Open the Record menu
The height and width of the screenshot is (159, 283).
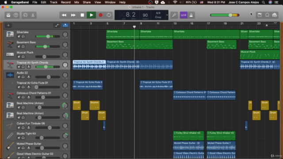[x=66, y=2]
